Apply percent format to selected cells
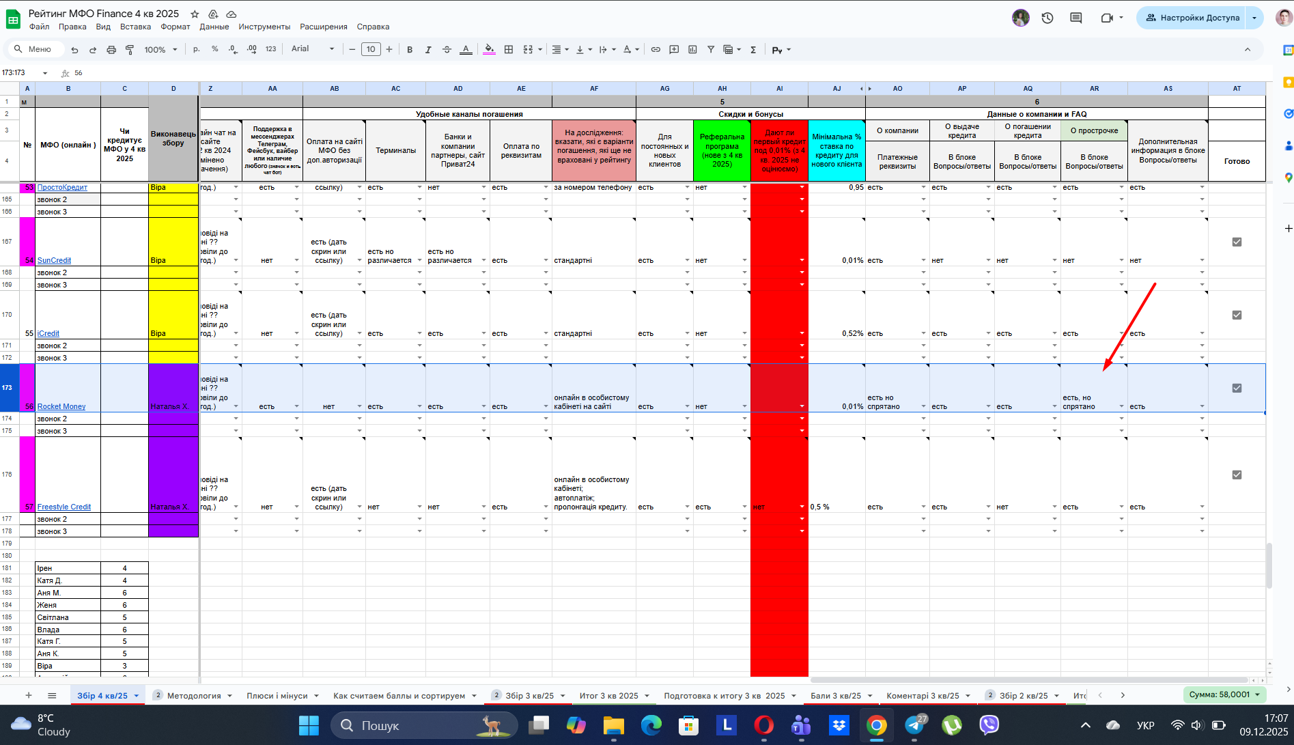The image size is (1294, 745). pos(215,49)
